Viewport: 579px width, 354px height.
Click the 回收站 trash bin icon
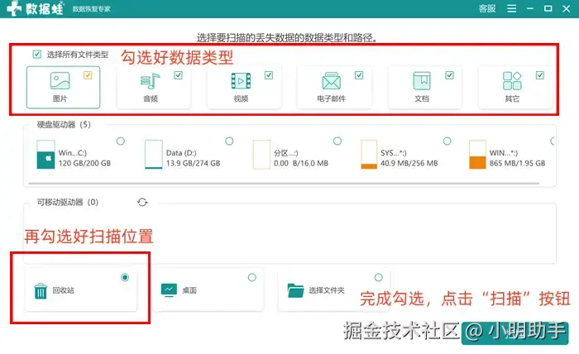(x=41, y=291)
